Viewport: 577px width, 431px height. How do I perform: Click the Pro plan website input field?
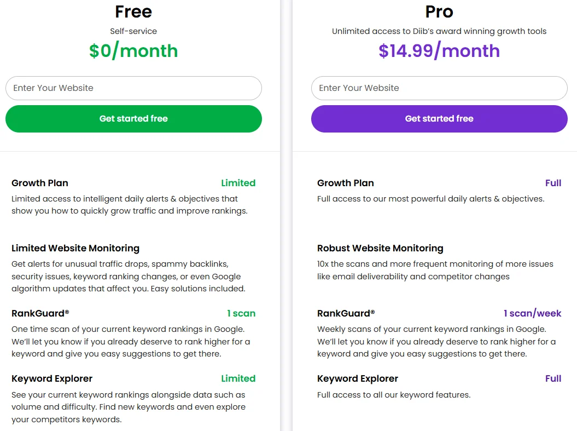click(439, 88)
